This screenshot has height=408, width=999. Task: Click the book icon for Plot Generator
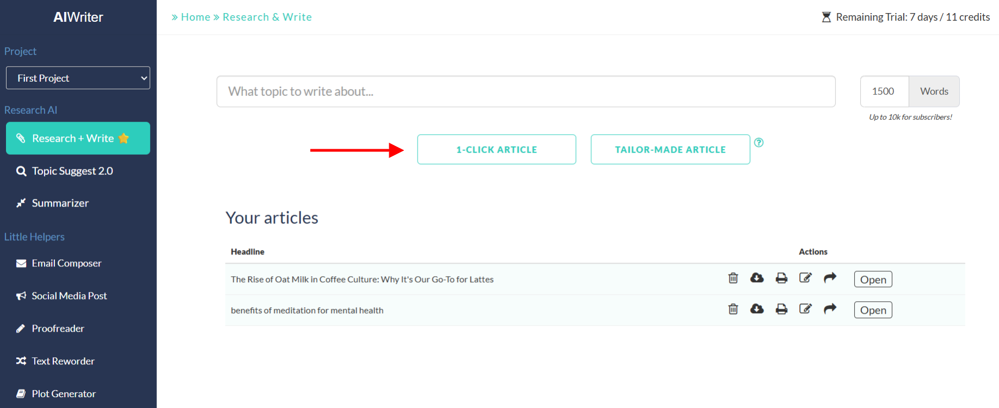coord(21,394)
